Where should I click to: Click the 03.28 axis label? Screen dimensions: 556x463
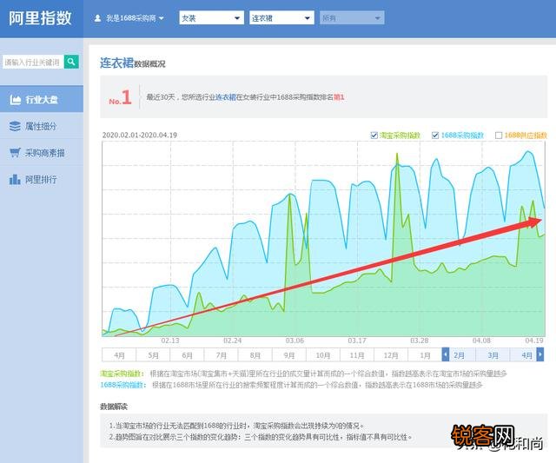419,341
